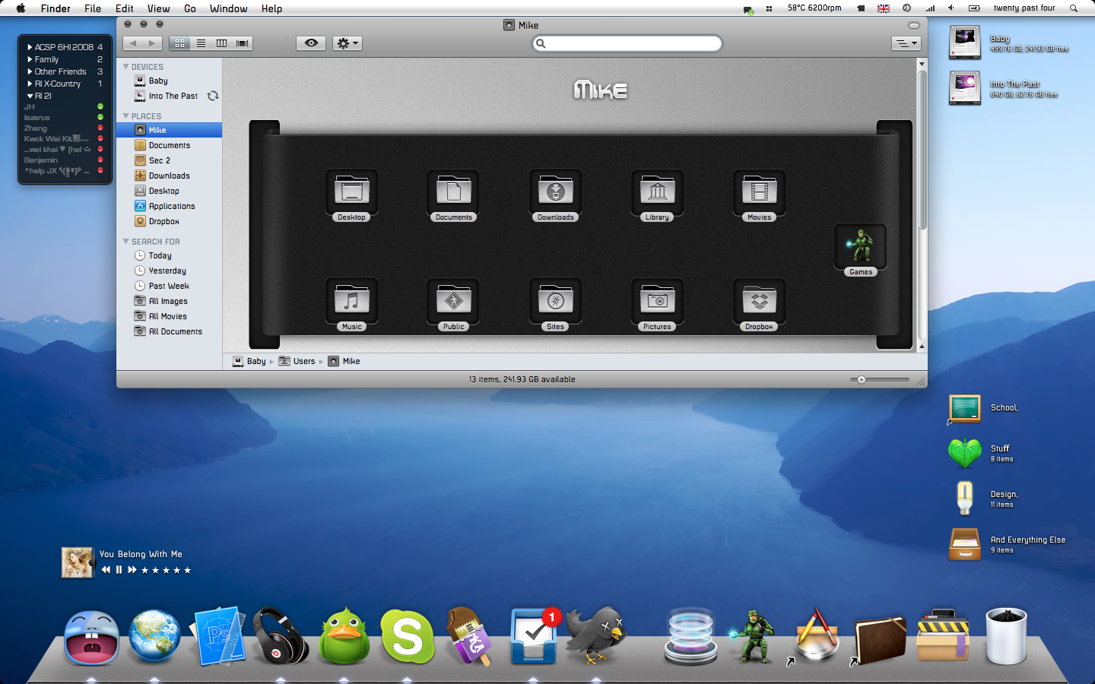
Task: Open the Music folder icon
Action: coord(351,301)
